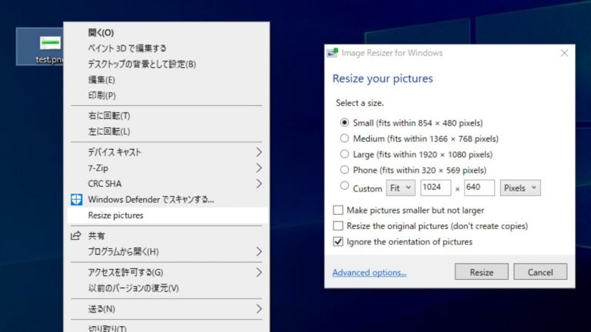This screenshot has height=332, width=591.
Task: Open the Advanced options... link
Action: (370, 272)
